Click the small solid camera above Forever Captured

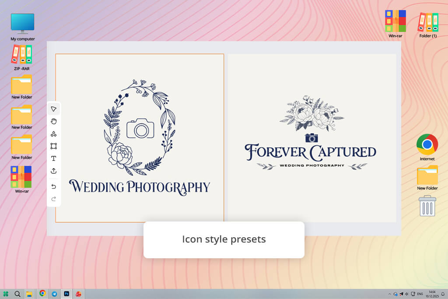click(x=311, y=138)
